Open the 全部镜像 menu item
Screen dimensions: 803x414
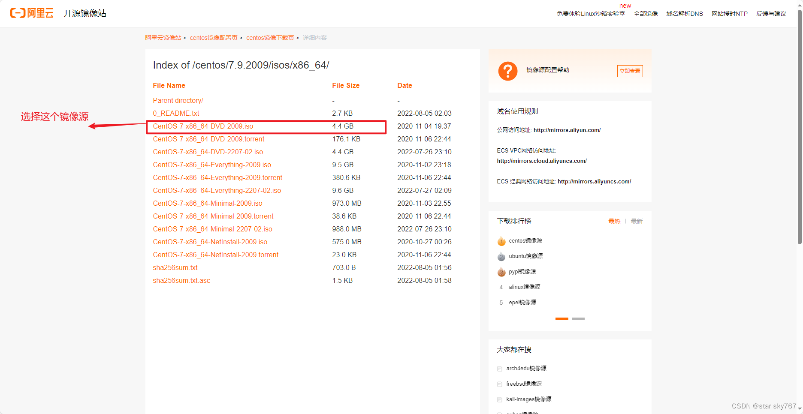[x=646, y=14]
